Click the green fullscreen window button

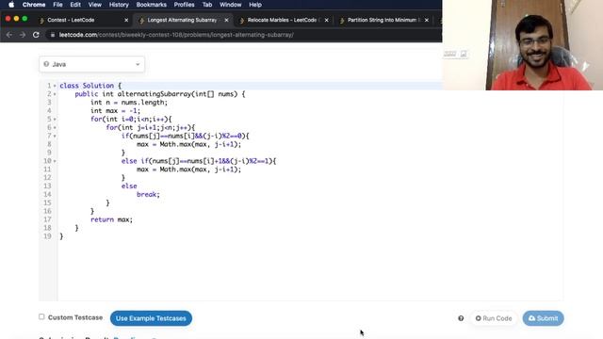[x=24, y=19]
